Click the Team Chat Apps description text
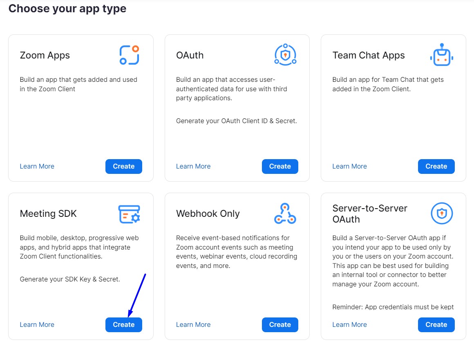This screenshot has width=474, height=342. coord(388,84)
